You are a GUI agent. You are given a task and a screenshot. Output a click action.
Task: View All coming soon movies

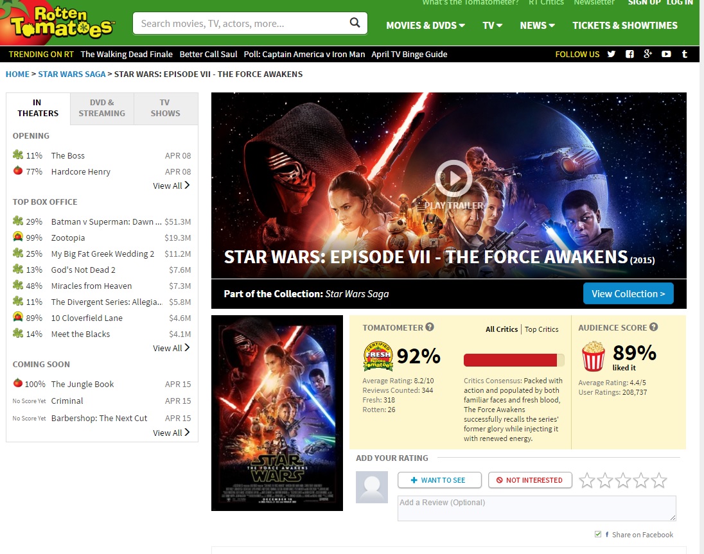coord(171,433)
